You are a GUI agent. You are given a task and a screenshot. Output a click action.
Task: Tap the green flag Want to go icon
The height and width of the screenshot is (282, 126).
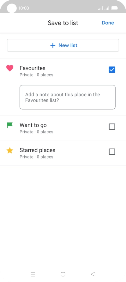10,125
